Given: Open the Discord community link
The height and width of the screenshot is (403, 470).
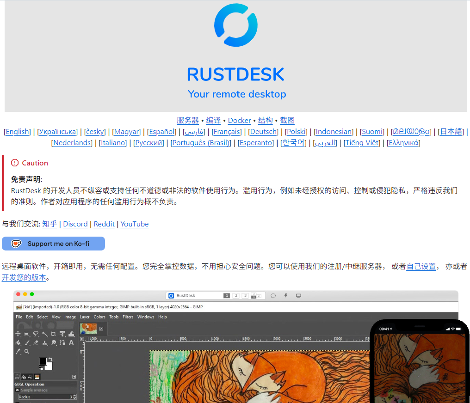Looking at the screenshot, I should 75,224.
